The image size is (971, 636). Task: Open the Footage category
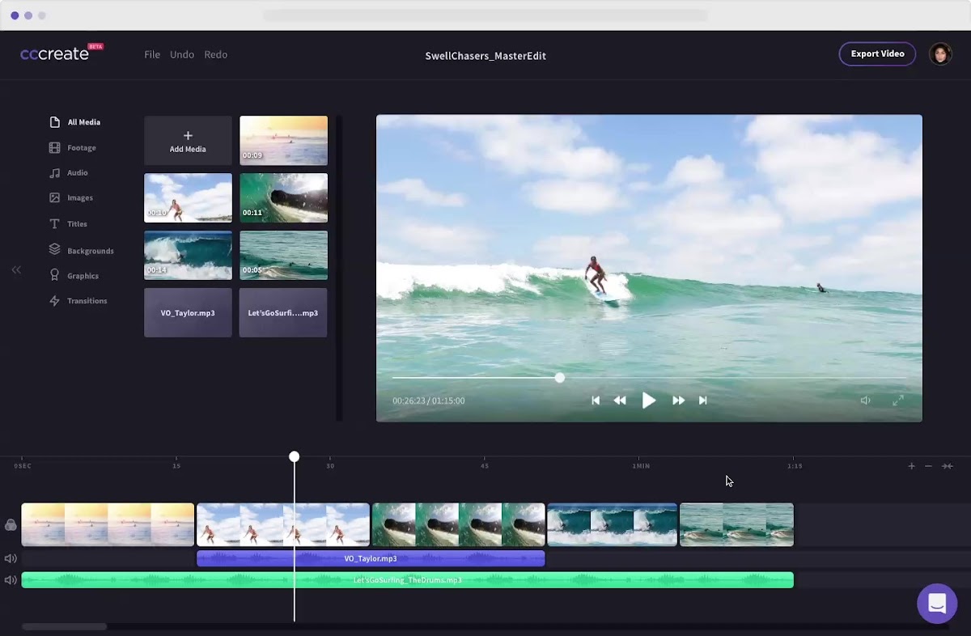pyautogui.click(x=73, y=148)
